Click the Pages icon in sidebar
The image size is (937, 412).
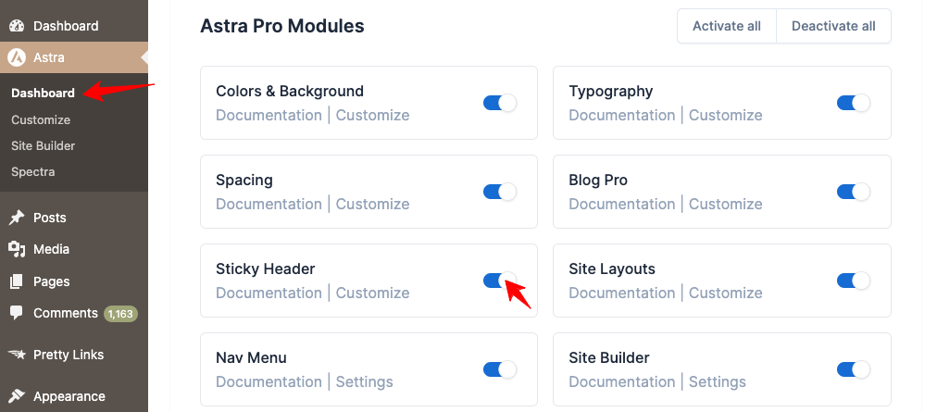[17, 281]
